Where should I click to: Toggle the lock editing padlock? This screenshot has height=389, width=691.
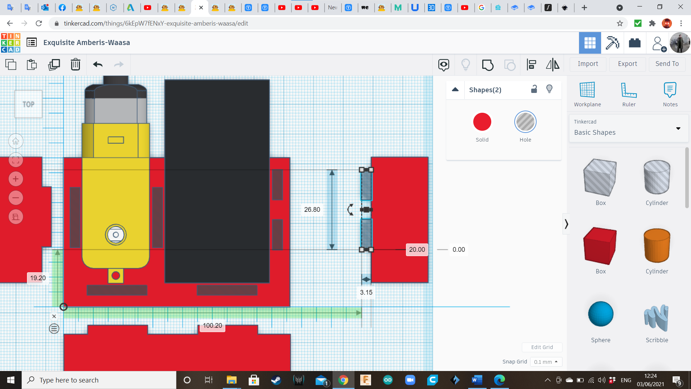534,89
